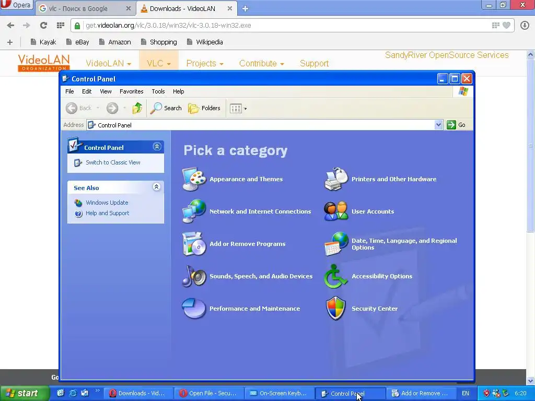Open Opera Speed Dial grid icon

pos(61,25)
